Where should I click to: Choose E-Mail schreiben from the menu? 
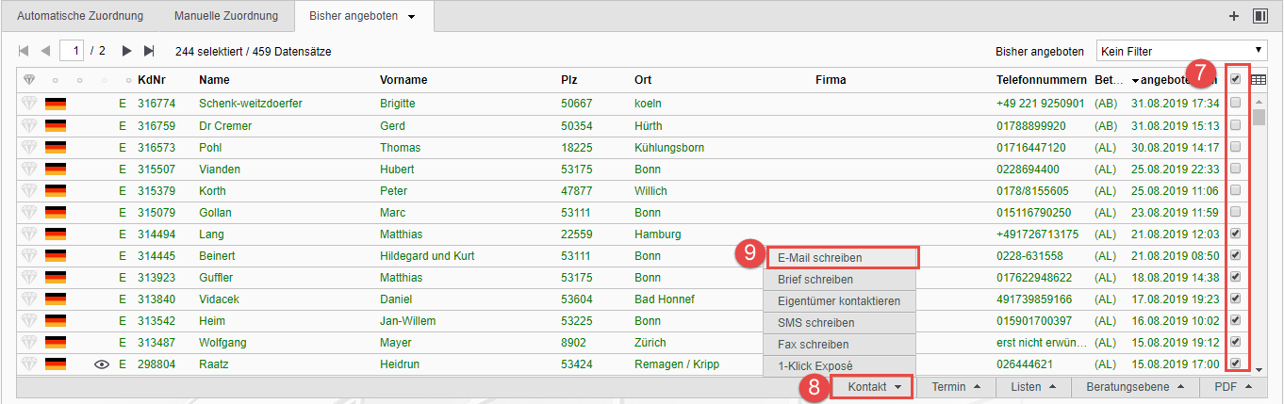[x=840, y=257]
